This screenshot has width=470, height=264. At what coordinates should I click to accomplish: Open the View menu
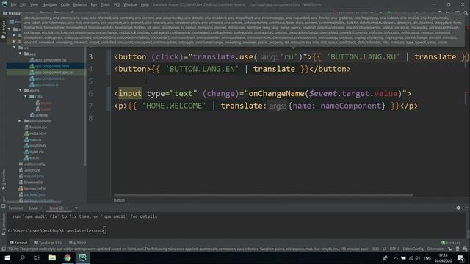pos(34,5)
